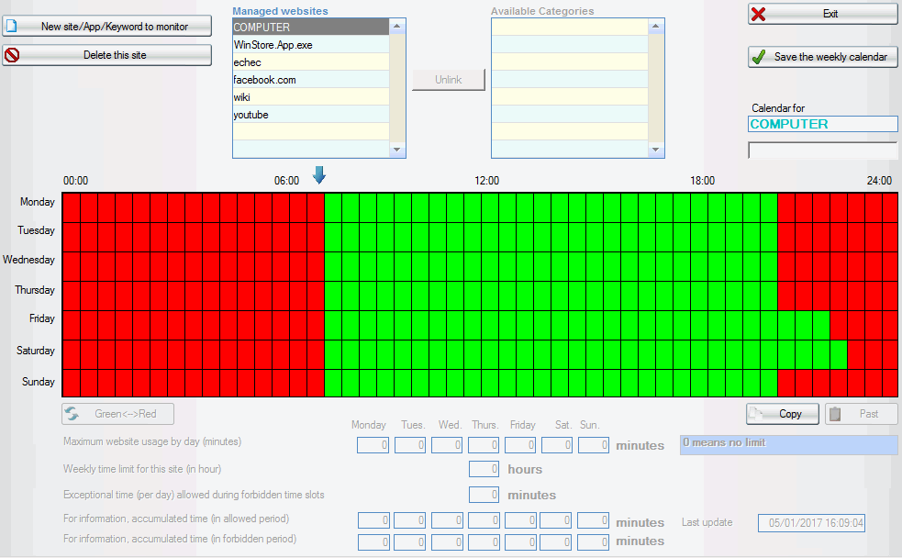
Task: Click the clipboard icon on the Past button
Action: pyautogui.click(x=837, y=414)
